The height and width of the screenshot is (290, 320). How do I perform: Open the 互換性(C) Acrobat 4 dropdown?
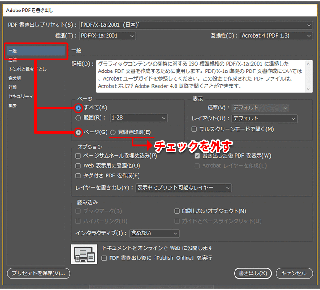(276, 36)
